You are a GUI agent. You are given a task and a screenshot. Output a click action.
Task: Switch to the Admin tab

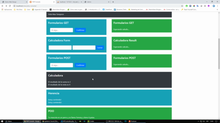pos(97,2)
